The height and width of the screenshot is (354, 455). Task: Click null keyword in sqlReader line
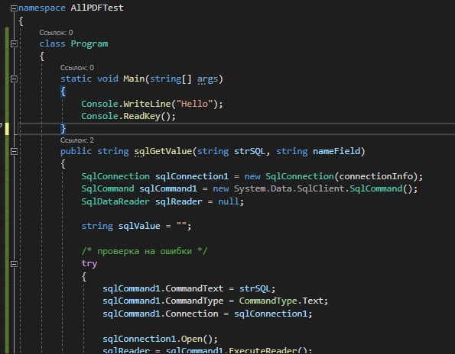[x=229, y=201]
